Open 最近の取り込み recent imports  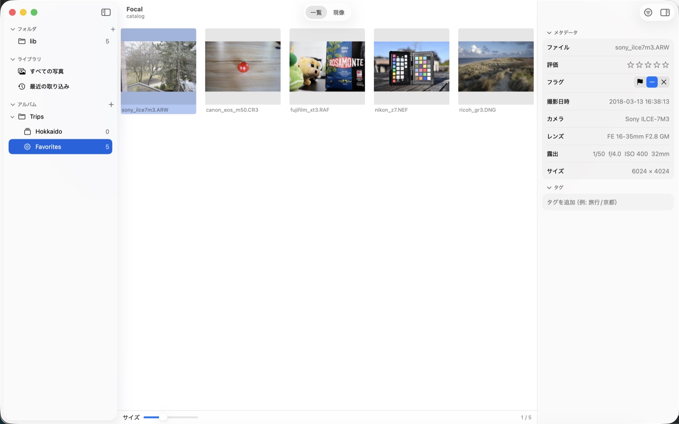tap(60, 86)
